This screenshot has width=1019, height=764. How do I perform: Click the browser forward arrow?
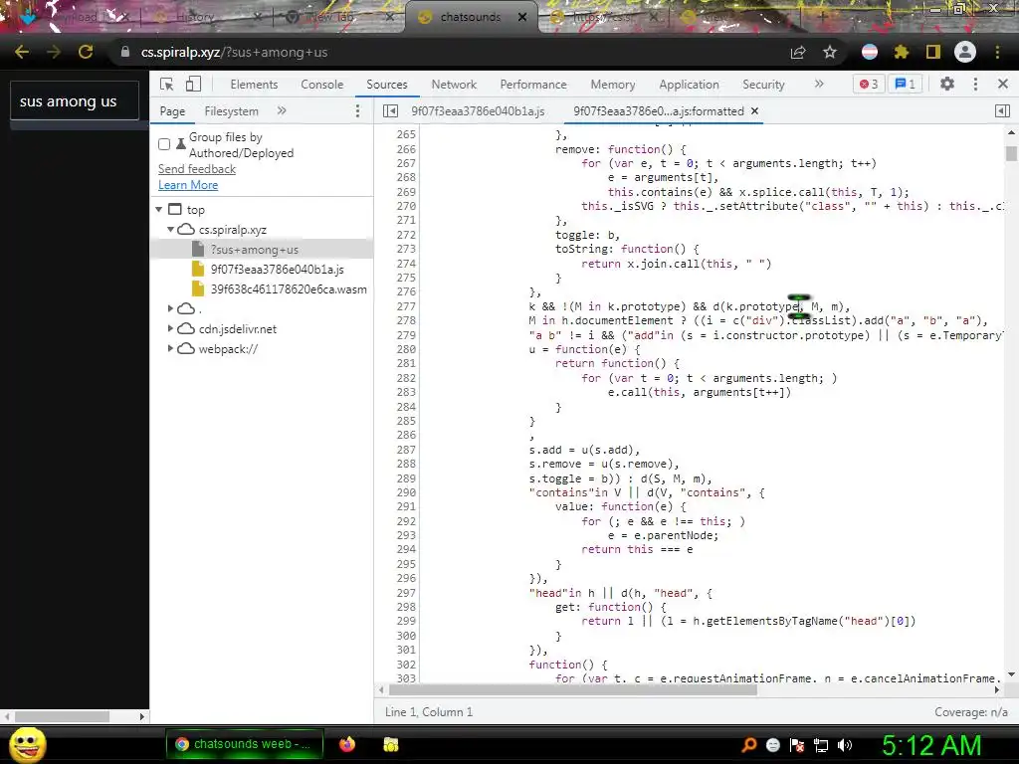point(54,52)
